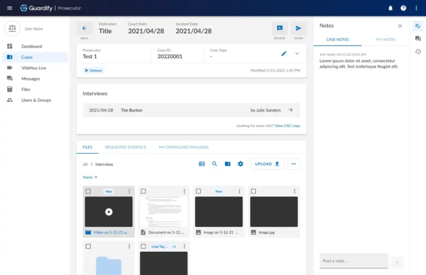This screenshot has height=275, width=426.
Task: Open the more options menu beside Upload
Action: tap(293, 164)
